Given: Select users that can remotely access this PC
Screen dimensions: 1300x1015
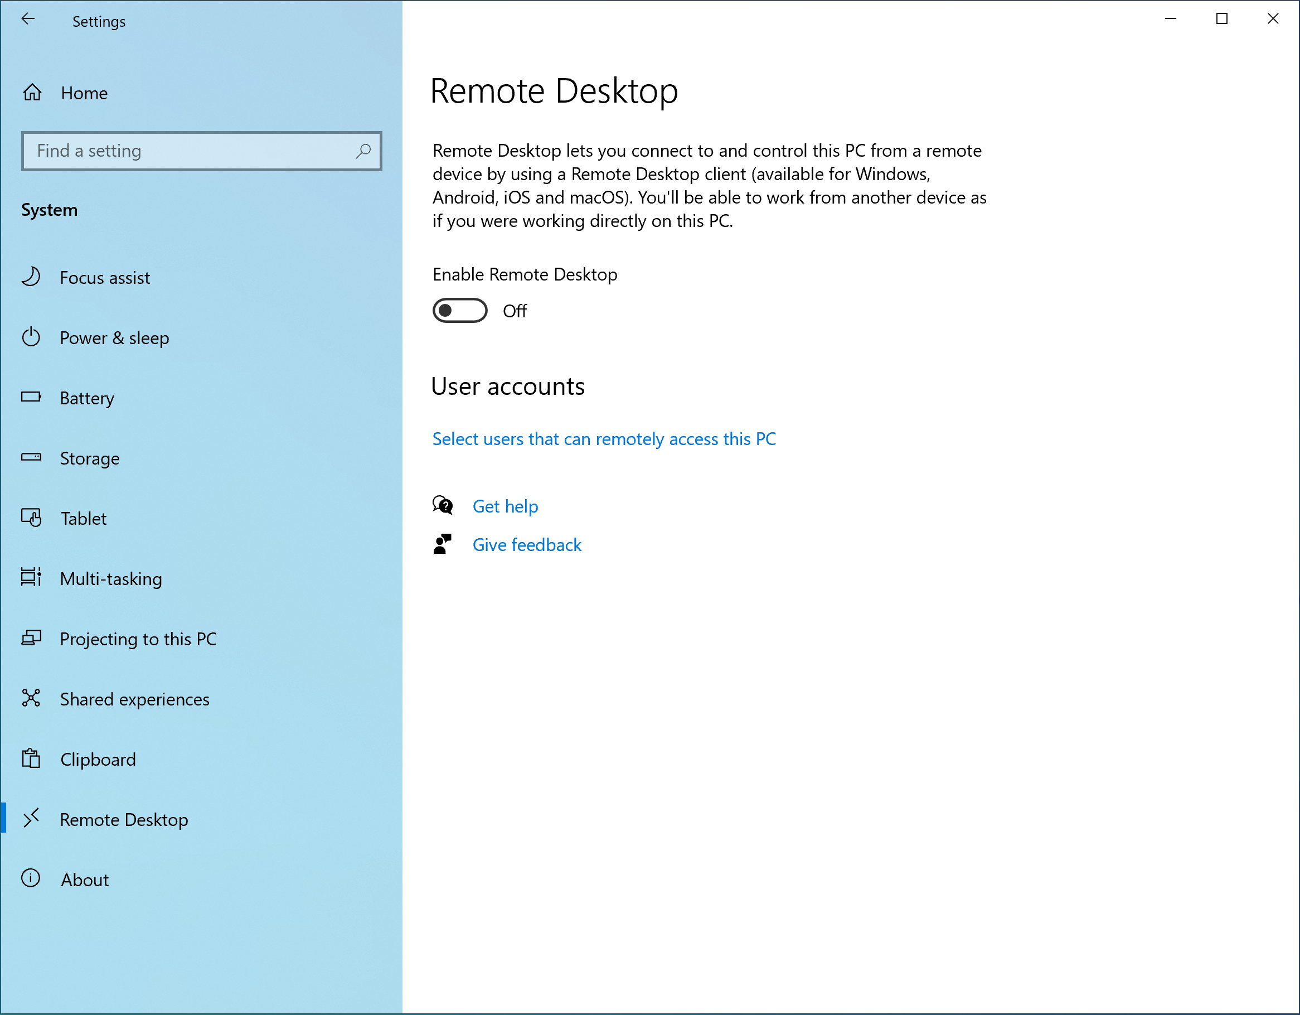Looking at the screenshot, I should pyautogui.click(x=604, y=439).
